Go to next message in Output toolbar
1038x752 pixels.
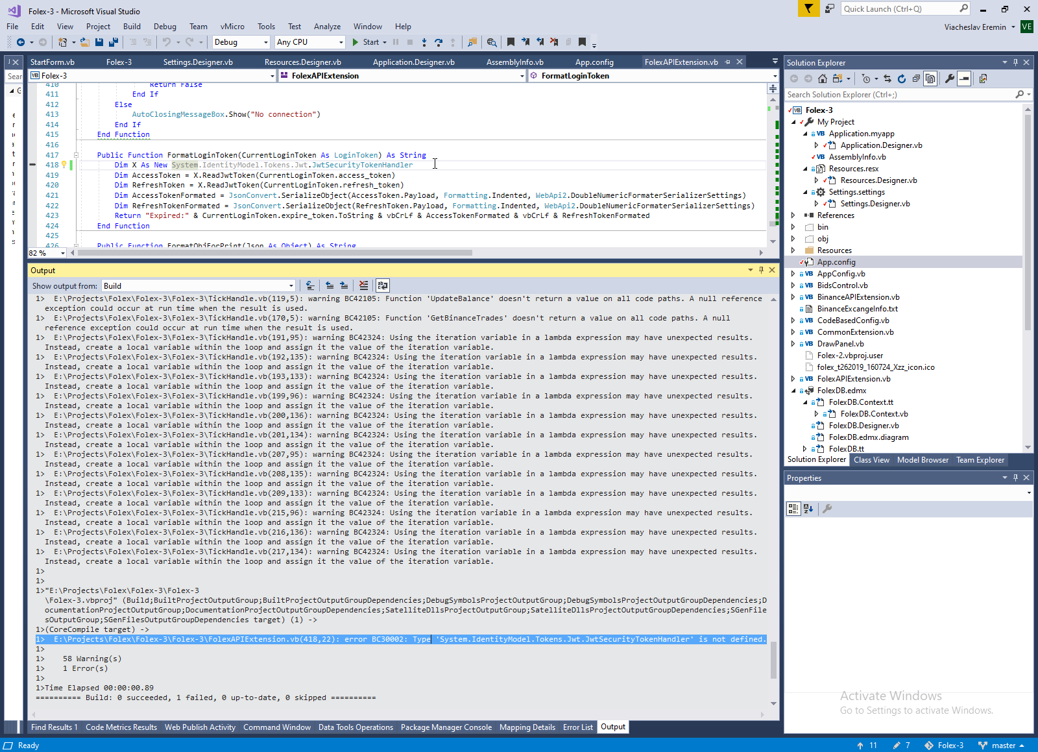pyautogui.click(x=344, y=285)
